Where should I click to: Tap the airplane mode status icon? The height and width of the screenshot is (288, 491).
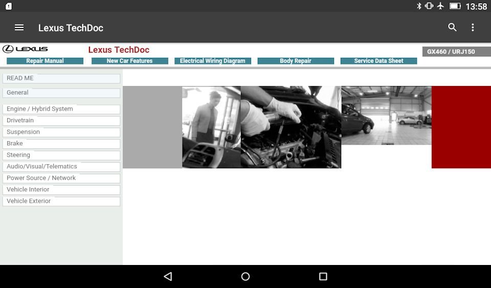point(440,6)
